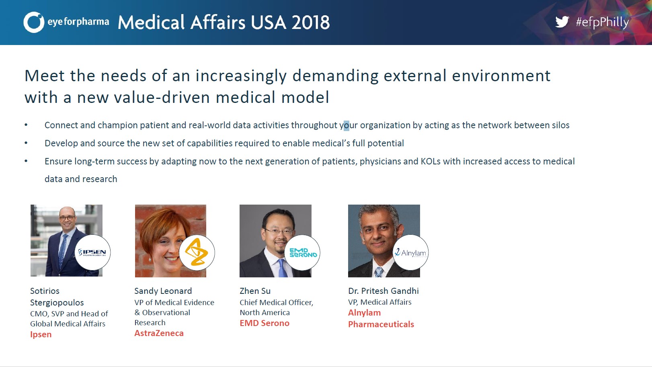The image size is (652, 367).
Task: Click the AstraZeneca logo badge
Action: 197,252
